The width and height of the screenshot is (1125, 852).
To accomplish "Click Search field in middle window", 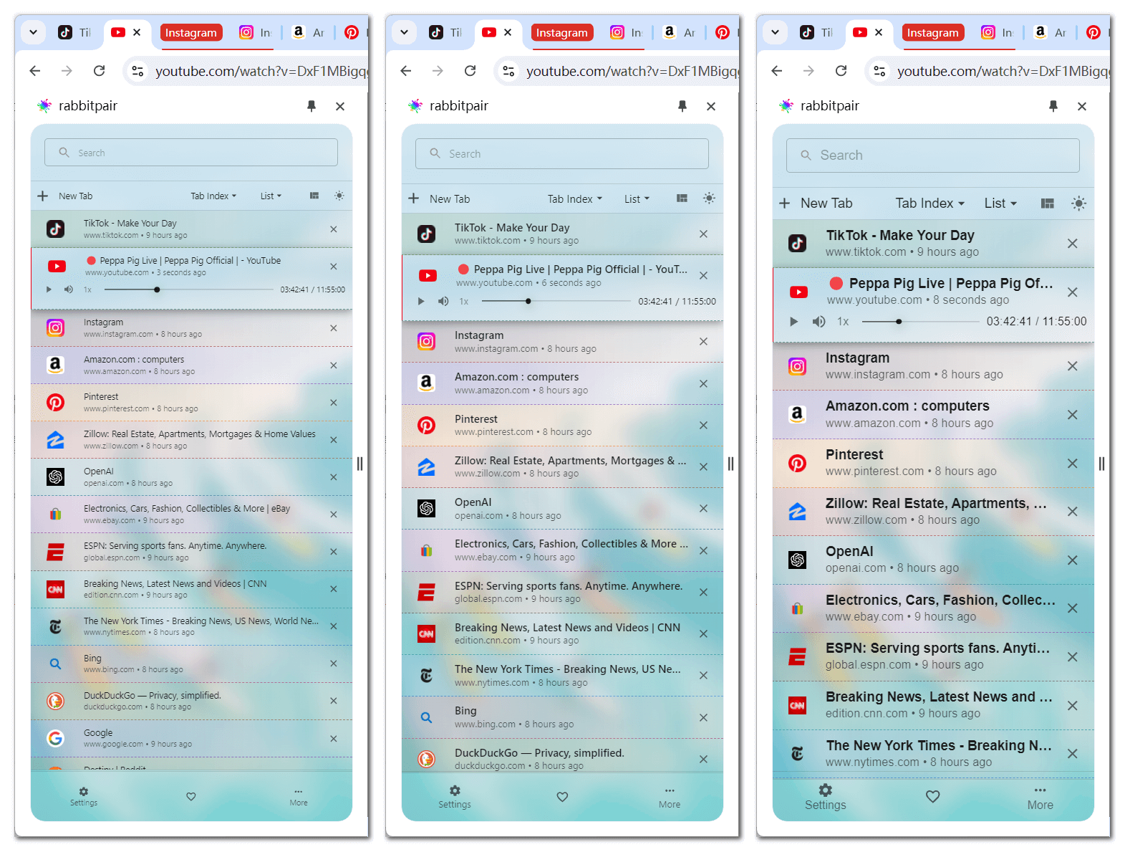I will 562,154.
